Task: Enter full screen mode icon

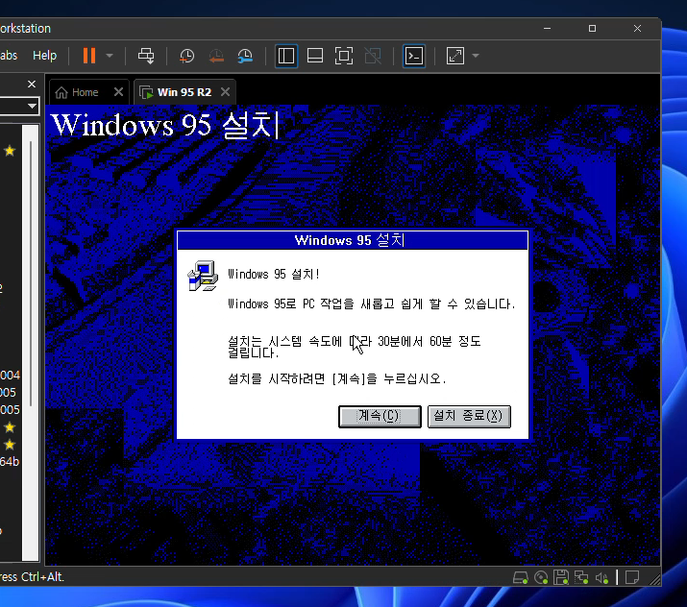Action: point(344,56)
